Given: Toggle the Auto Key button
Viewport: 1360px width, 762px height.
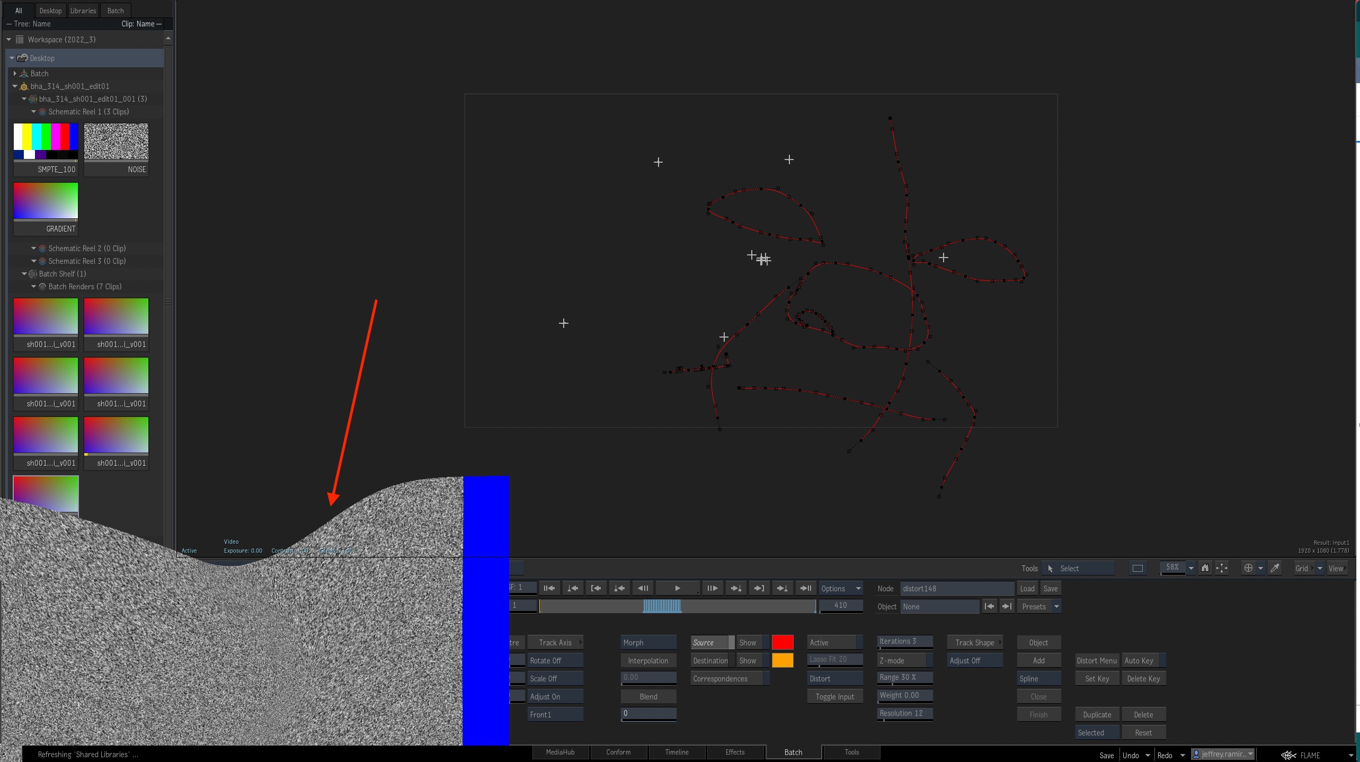Looking at the screenshot, I should click(1139, 661).
